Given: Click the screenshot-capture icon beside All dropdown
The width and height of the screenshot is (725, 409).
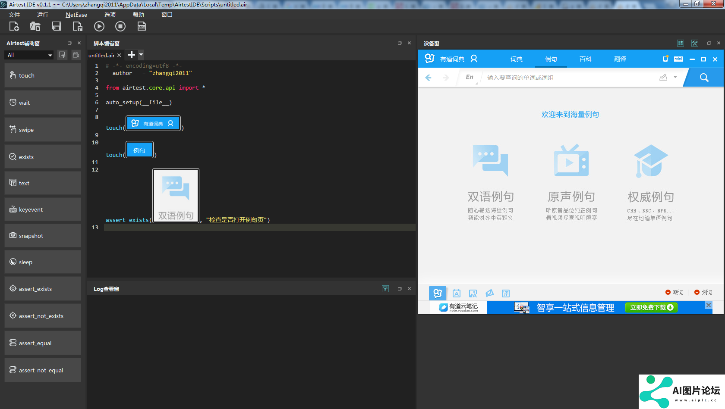Looking at the screenshot, I should tap(62, 55).
